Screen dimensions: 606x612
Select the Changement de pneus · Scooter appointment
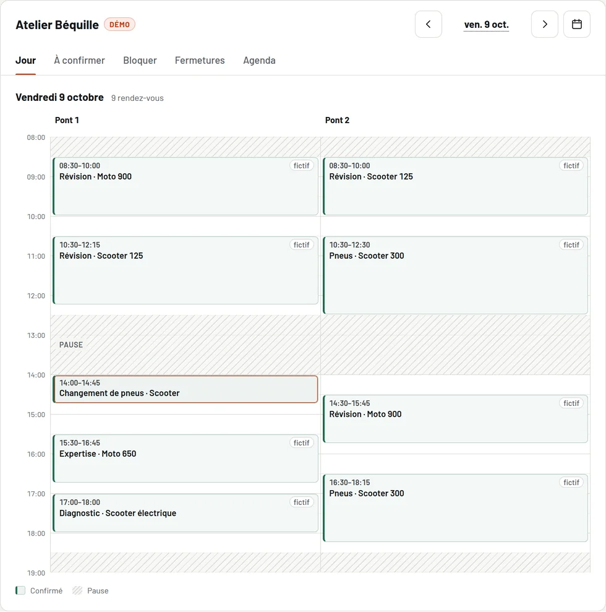[x=186, y=389]
